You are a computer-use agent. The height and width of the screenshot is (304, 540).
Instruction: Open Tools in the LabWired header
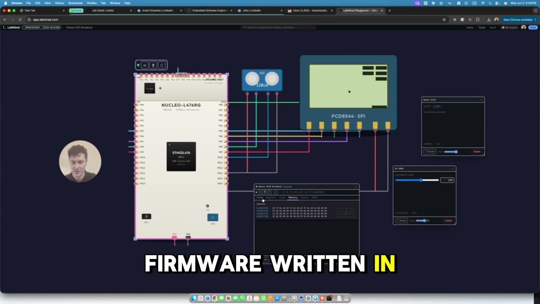coord(482,27)
